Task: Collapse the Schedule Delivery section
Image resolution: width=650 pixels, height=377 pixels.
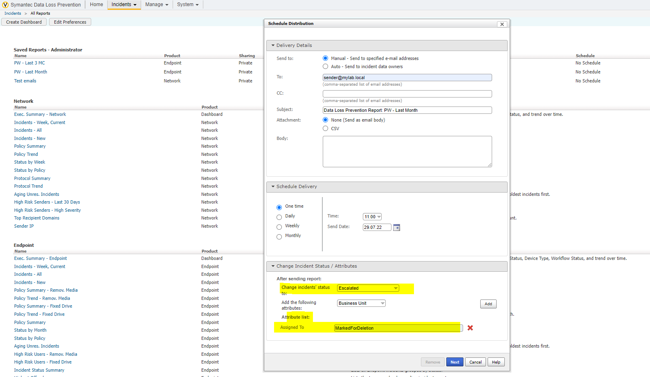Action: pos(273,186)
